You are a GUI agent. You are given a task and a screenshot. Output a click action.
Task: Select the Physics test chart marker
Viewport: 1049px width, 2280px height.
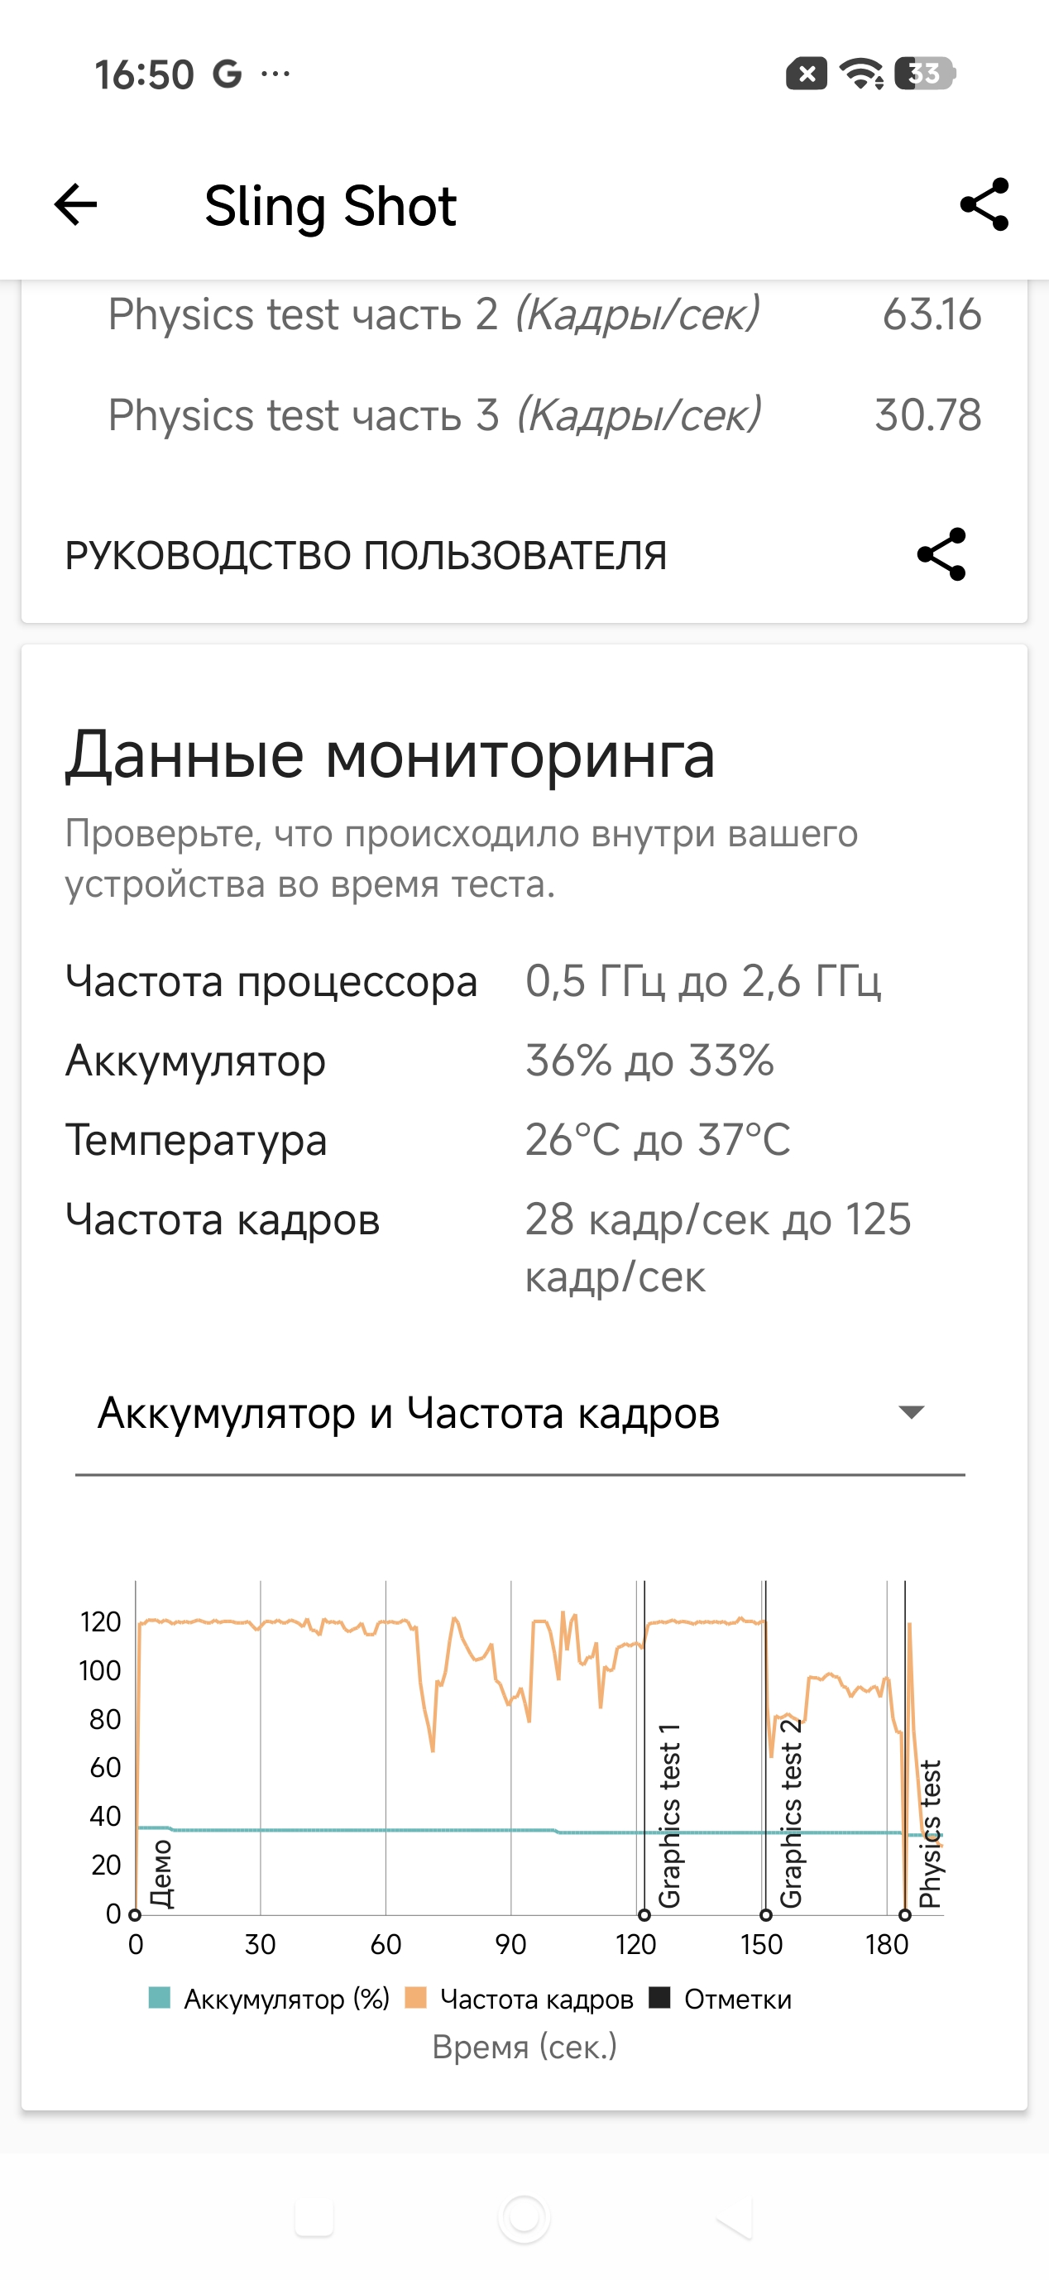(905, 1915)
